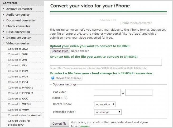Click the Converter sidebar heading

10,3
